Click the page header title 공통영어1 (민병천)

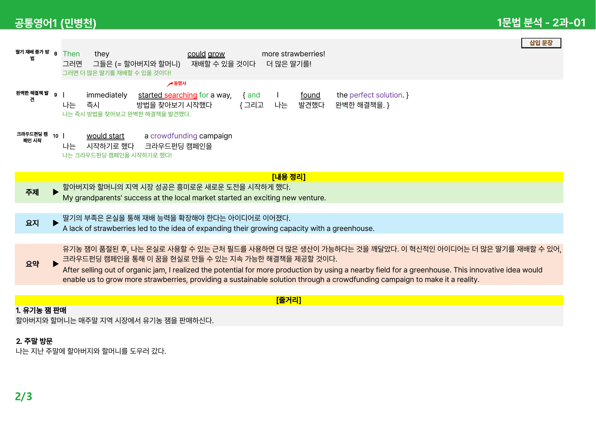[x=55, y=23]
